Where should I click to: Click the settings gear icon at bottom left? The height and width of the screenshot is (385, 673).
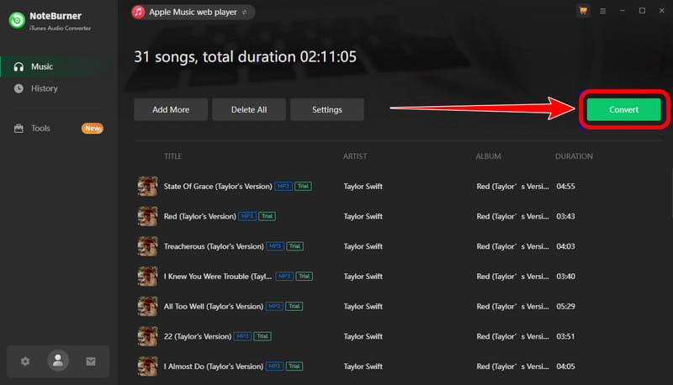coord(25,361)
